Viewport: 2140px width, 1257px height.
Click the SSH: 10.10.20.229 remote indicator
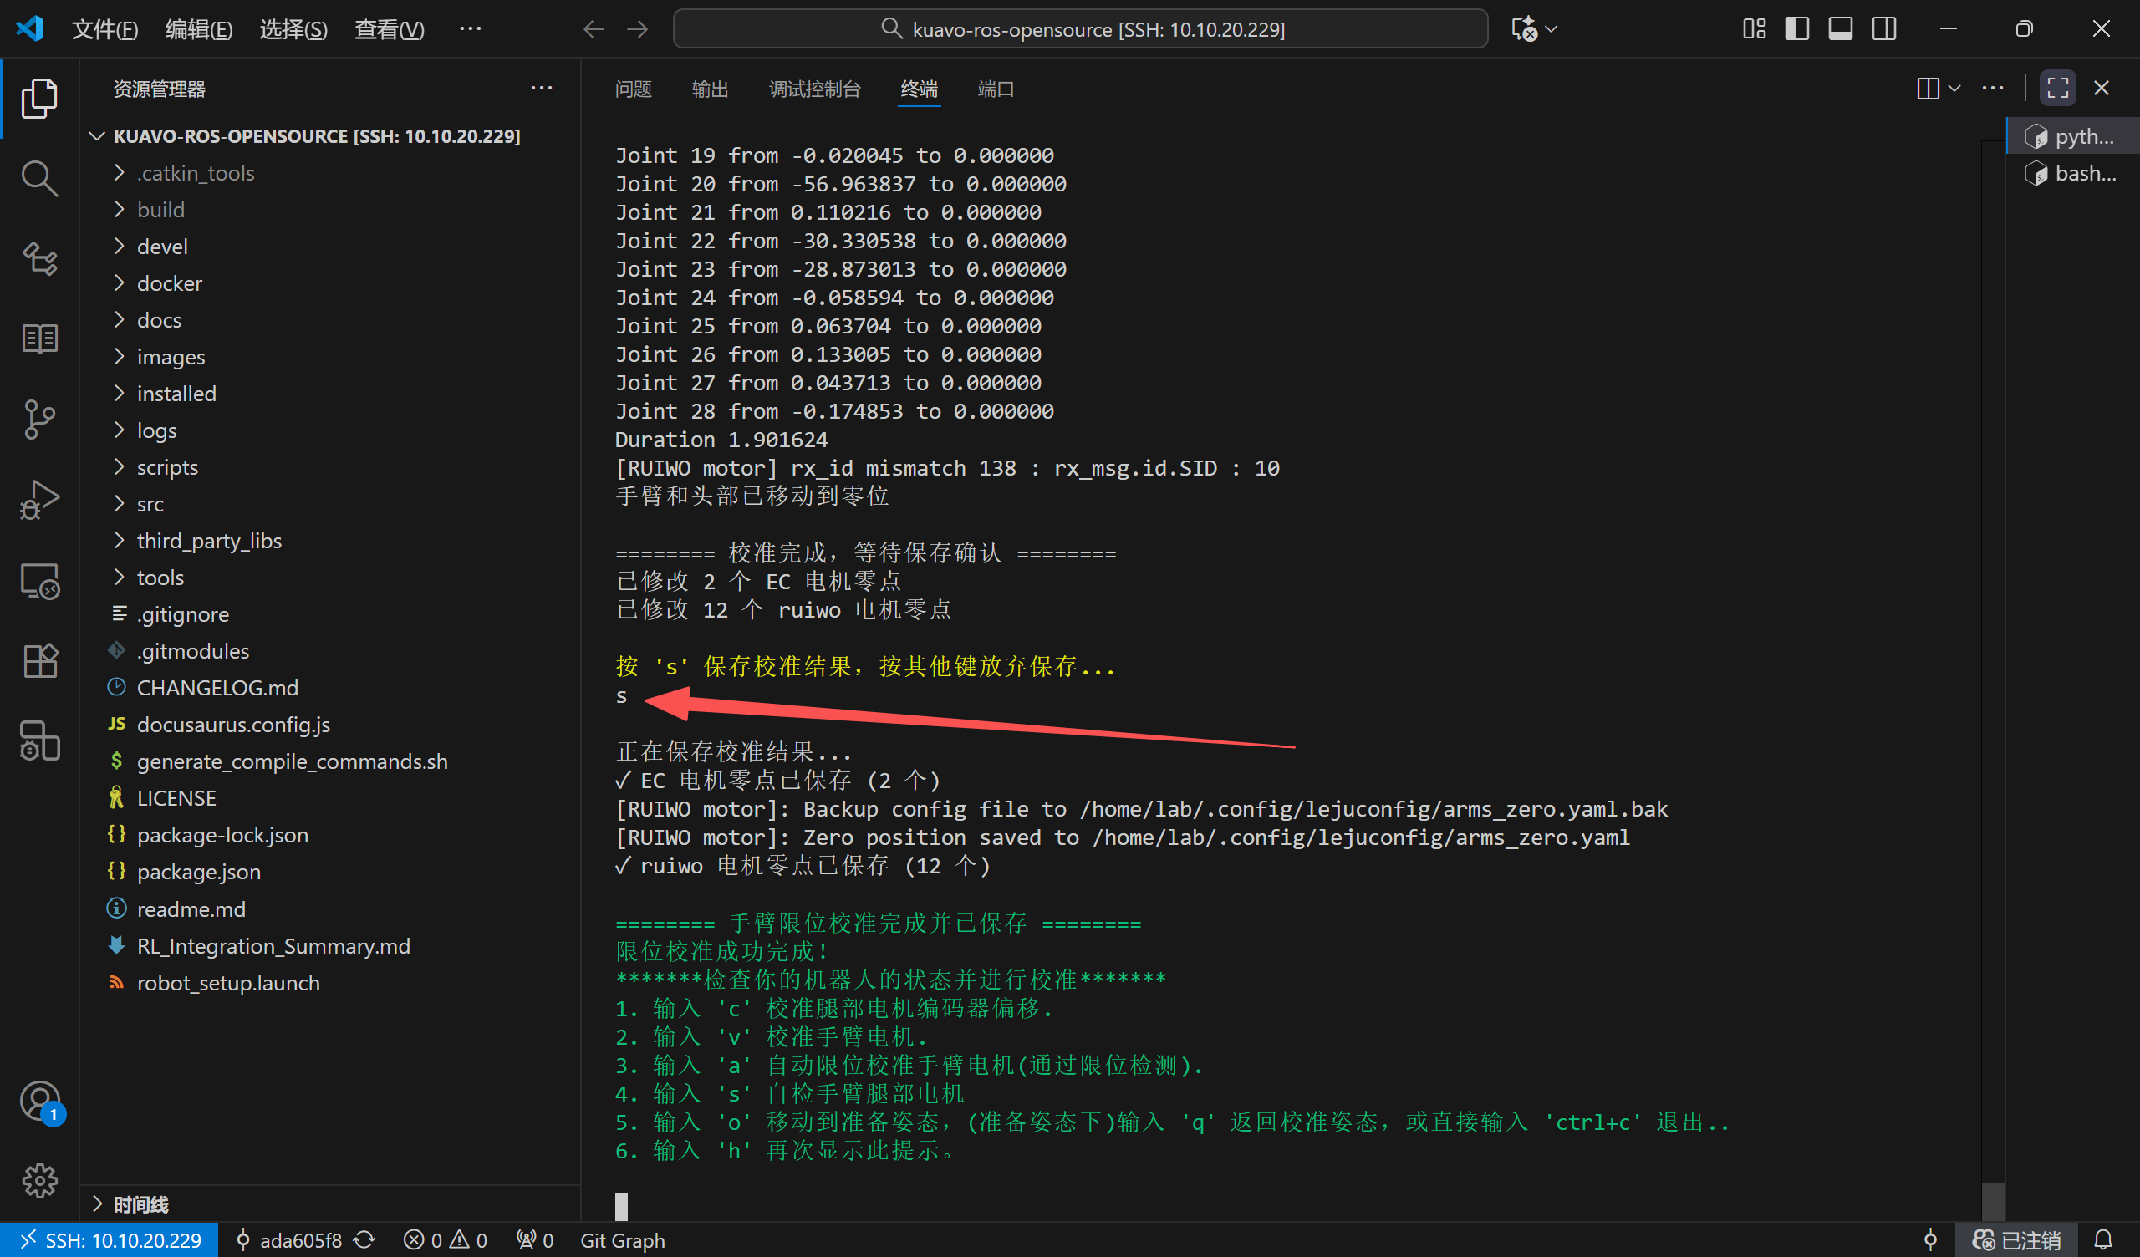110,1240
